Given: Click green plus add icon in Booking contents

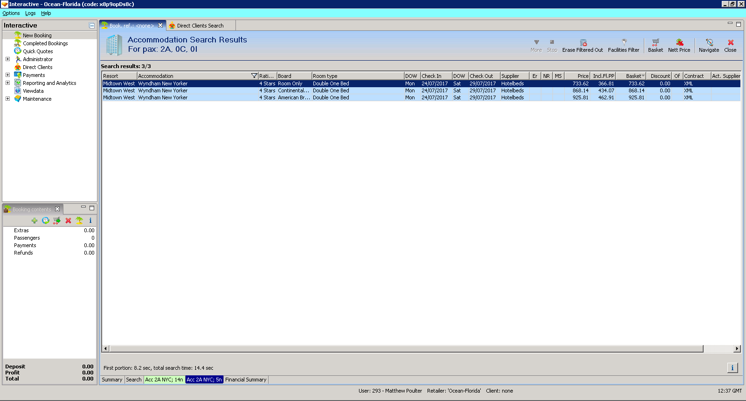Looking at the screenshot, I should pos(35,221).
